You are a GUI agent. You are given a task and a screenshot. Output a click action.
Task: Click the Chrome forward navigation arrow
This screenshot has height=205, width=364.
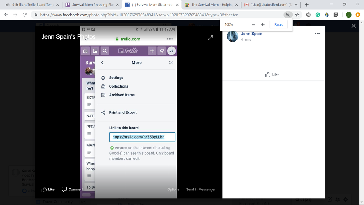(15, 15)
